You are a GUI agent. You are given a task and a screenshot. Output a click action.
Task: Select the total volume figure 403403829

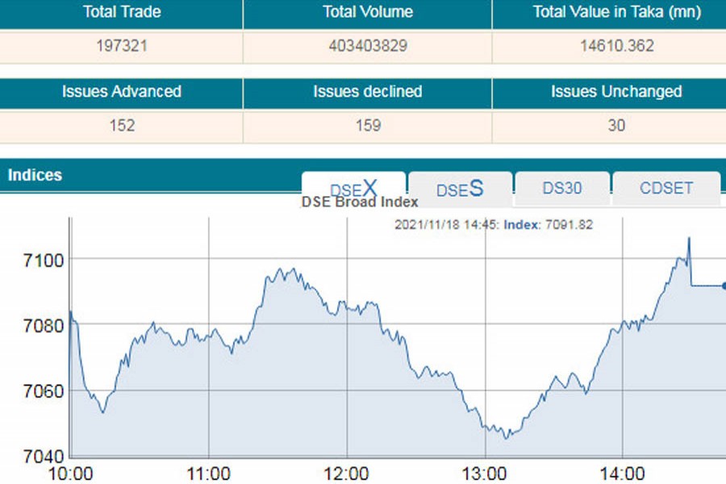(367, 46)
